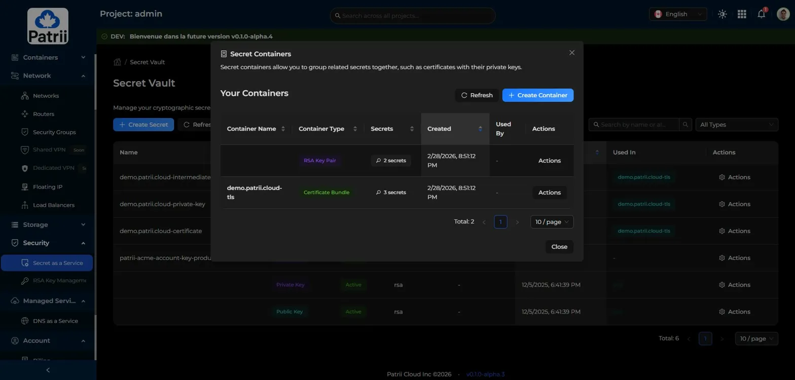Open the dialog's 10 / page dropdown
This screenshot has width=795, height=380.
pyautogui.click(x=552, y=222)
